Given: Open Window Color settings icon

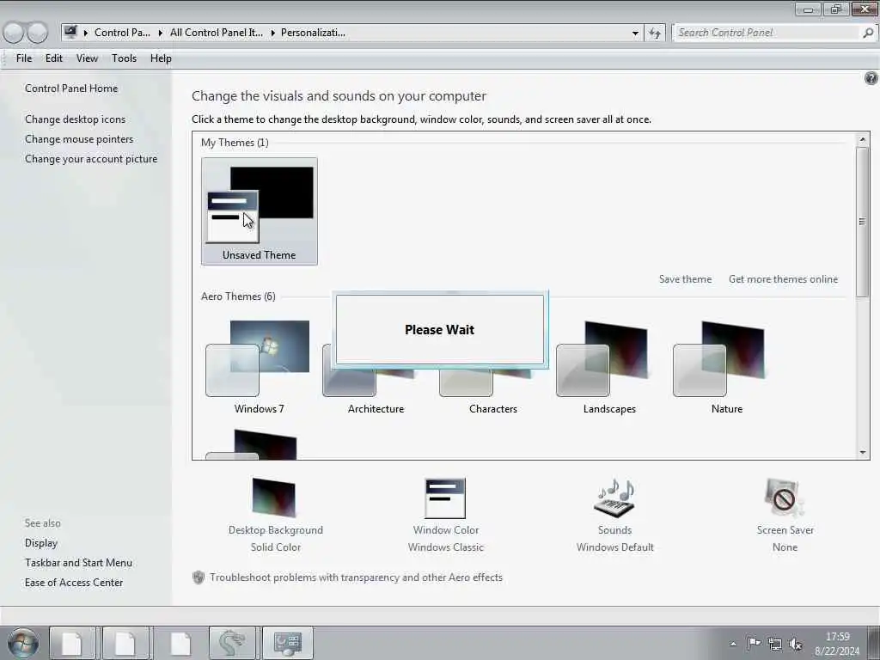Looking at the screenshot, I should [x=445, y=498].
